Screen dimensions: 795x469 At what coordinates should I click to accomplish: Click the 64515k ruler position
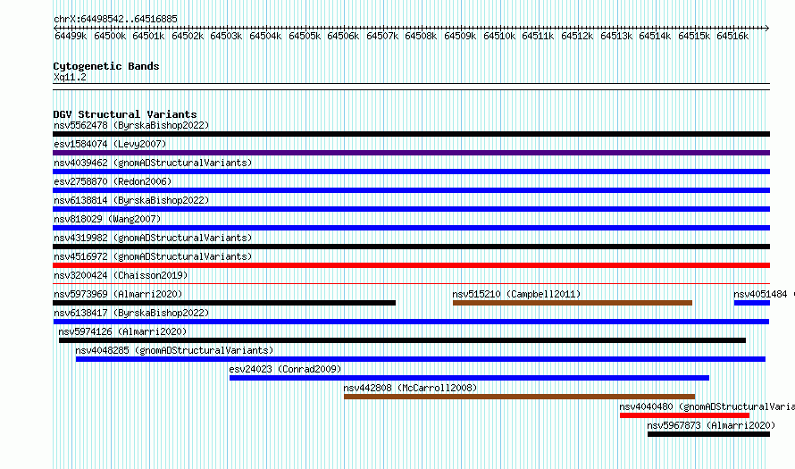tap(694, 36)
